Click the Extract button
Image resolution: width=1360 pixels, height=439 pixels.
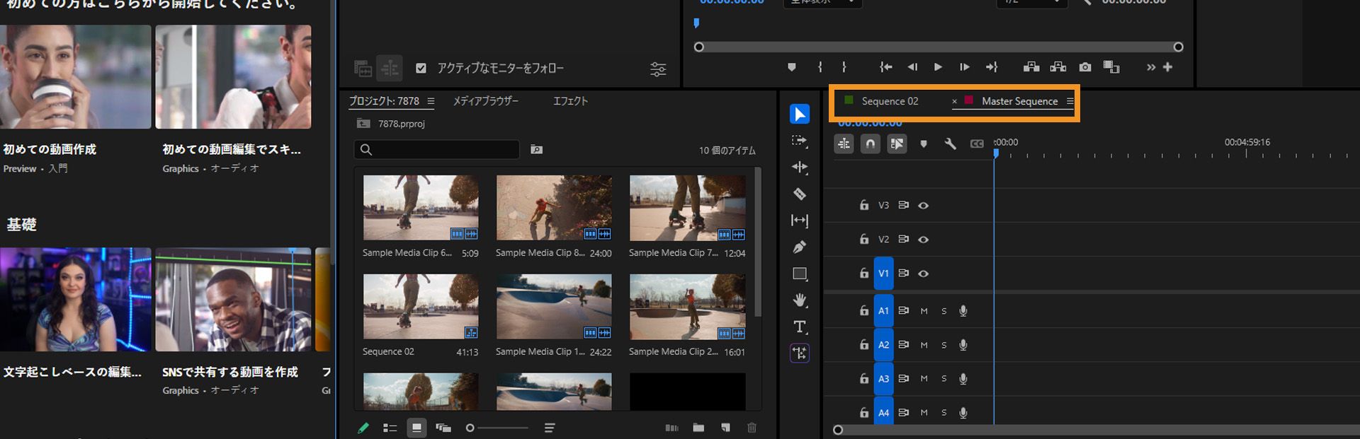click(1058, 67)
